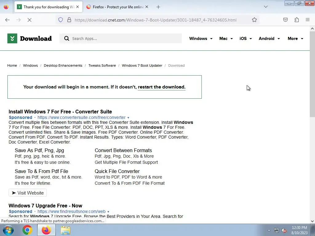Screen dimensions: 315x236
Task: View site security padlock info
Action: (69, 20)
